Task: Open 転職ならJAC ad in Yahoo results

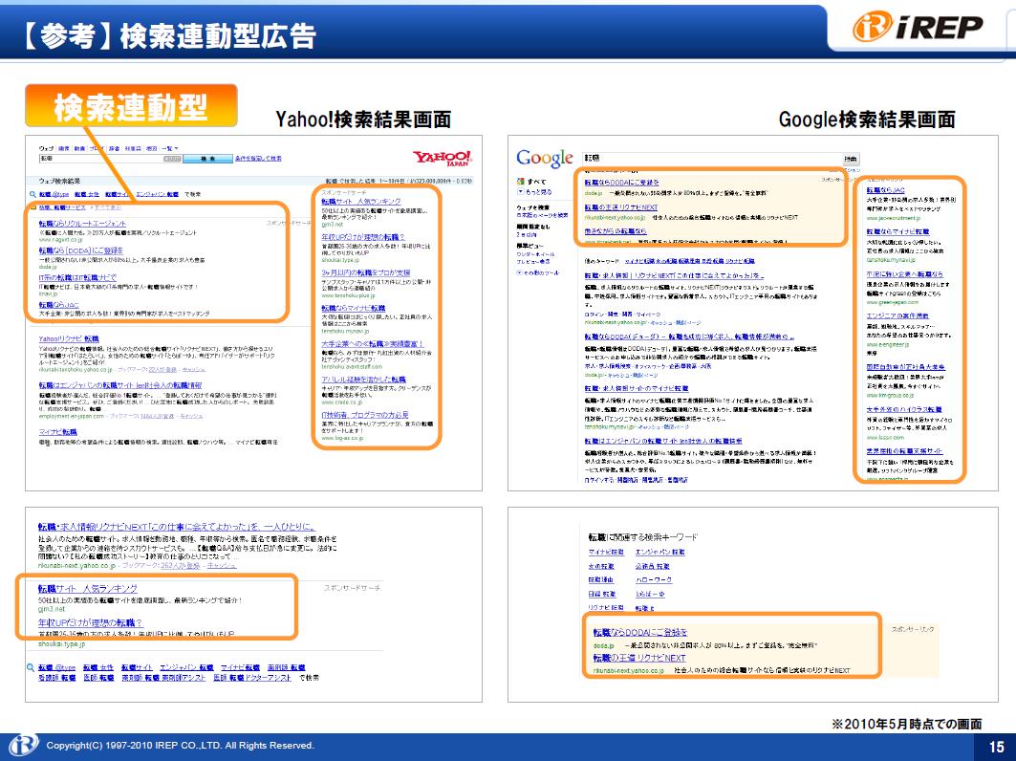Action: tap(58, 305)
